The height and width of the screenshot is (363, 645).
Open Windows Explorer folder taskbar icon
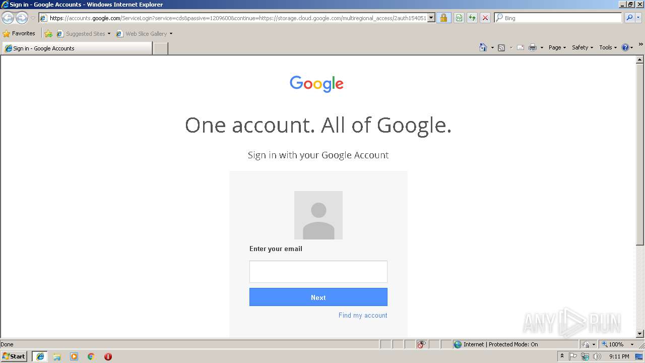pyautogui.click(x=57, y=356)
